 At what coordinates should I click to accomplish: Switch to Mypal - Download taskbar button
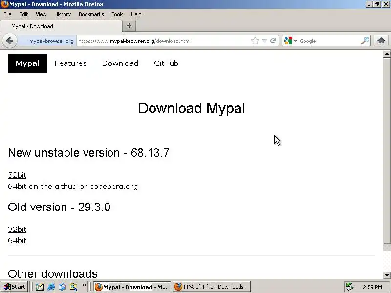click(x=131, y=287)
